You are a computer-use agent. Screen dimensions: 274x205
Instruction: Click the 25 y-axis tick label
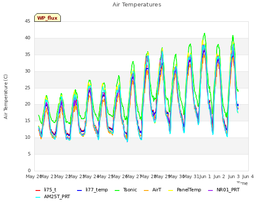pos(27,88)
